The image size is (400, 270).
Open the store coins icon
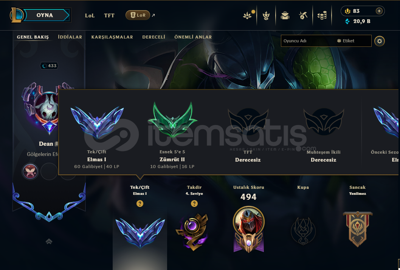pos(322,15)
